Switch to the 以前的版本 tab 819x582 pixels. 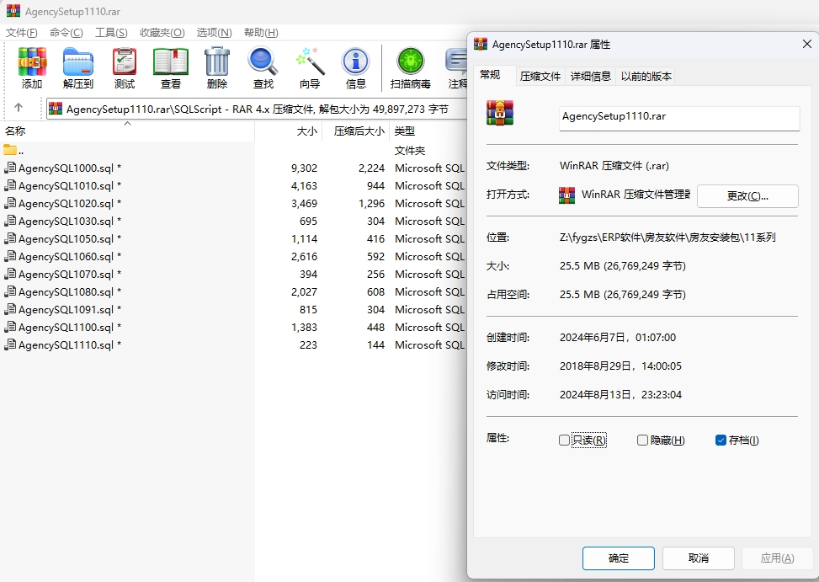pyautogui.click(x=646, y=77)
